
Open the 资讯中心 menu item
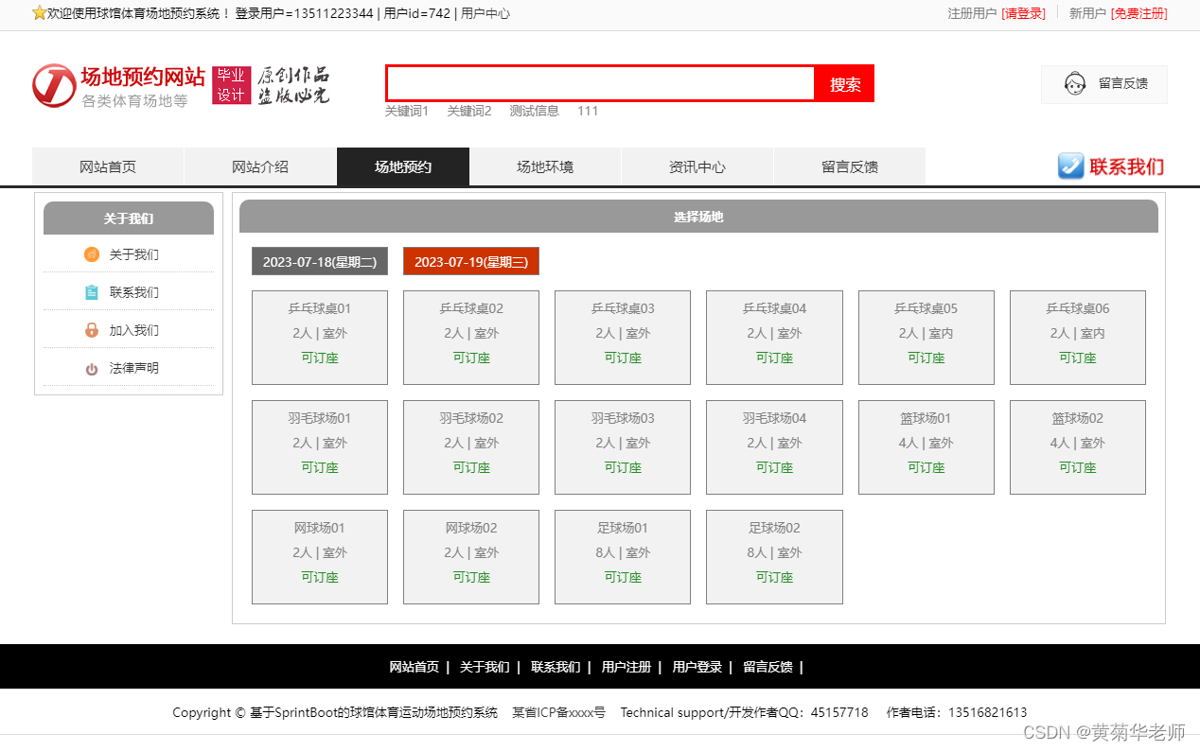coord(697,166)
